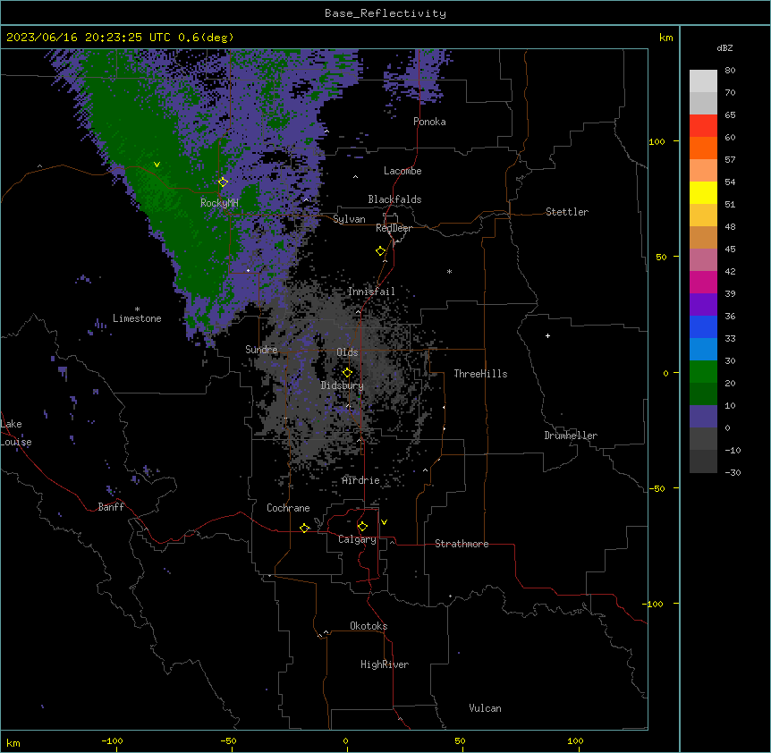Click the ThreeHills label
Image resolution: width=771 pixels, height=753 pixels.
(x=480, y=374)
